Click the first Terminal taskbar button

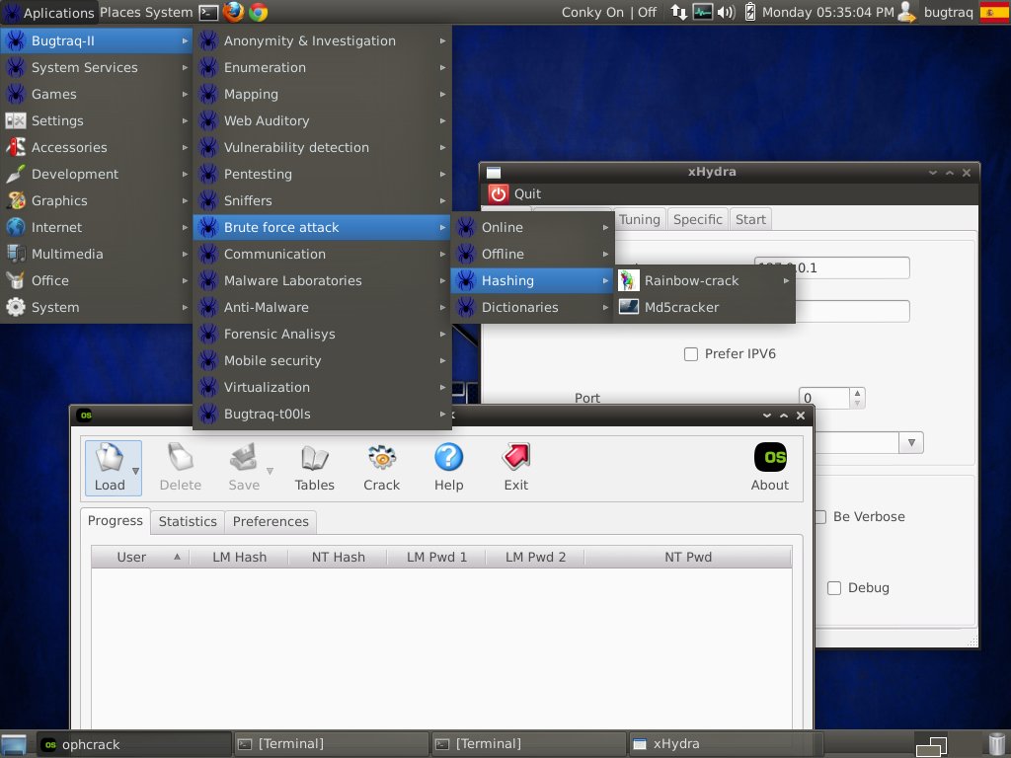pyautogui.click(x=331, y=744)
